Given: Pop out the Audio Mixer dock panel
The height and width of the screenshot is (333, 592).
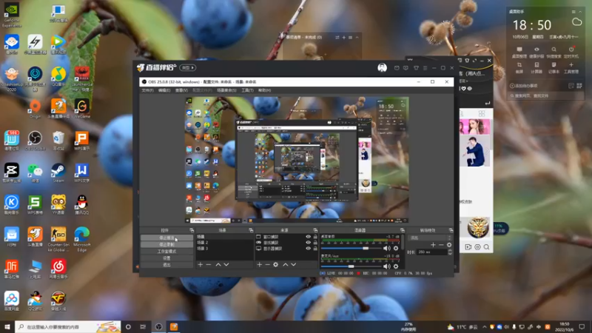Looking at the screenshot, I should (x=402, y=230).
